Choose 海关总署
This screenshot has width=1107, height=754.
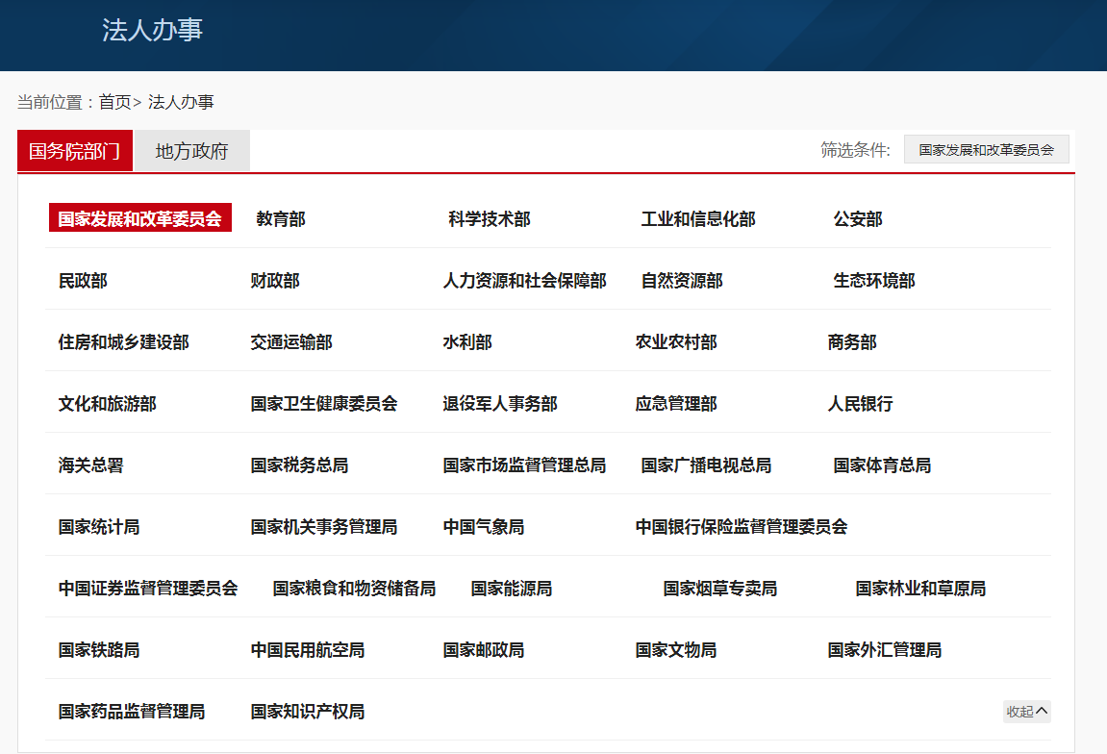tap(91, 465)
